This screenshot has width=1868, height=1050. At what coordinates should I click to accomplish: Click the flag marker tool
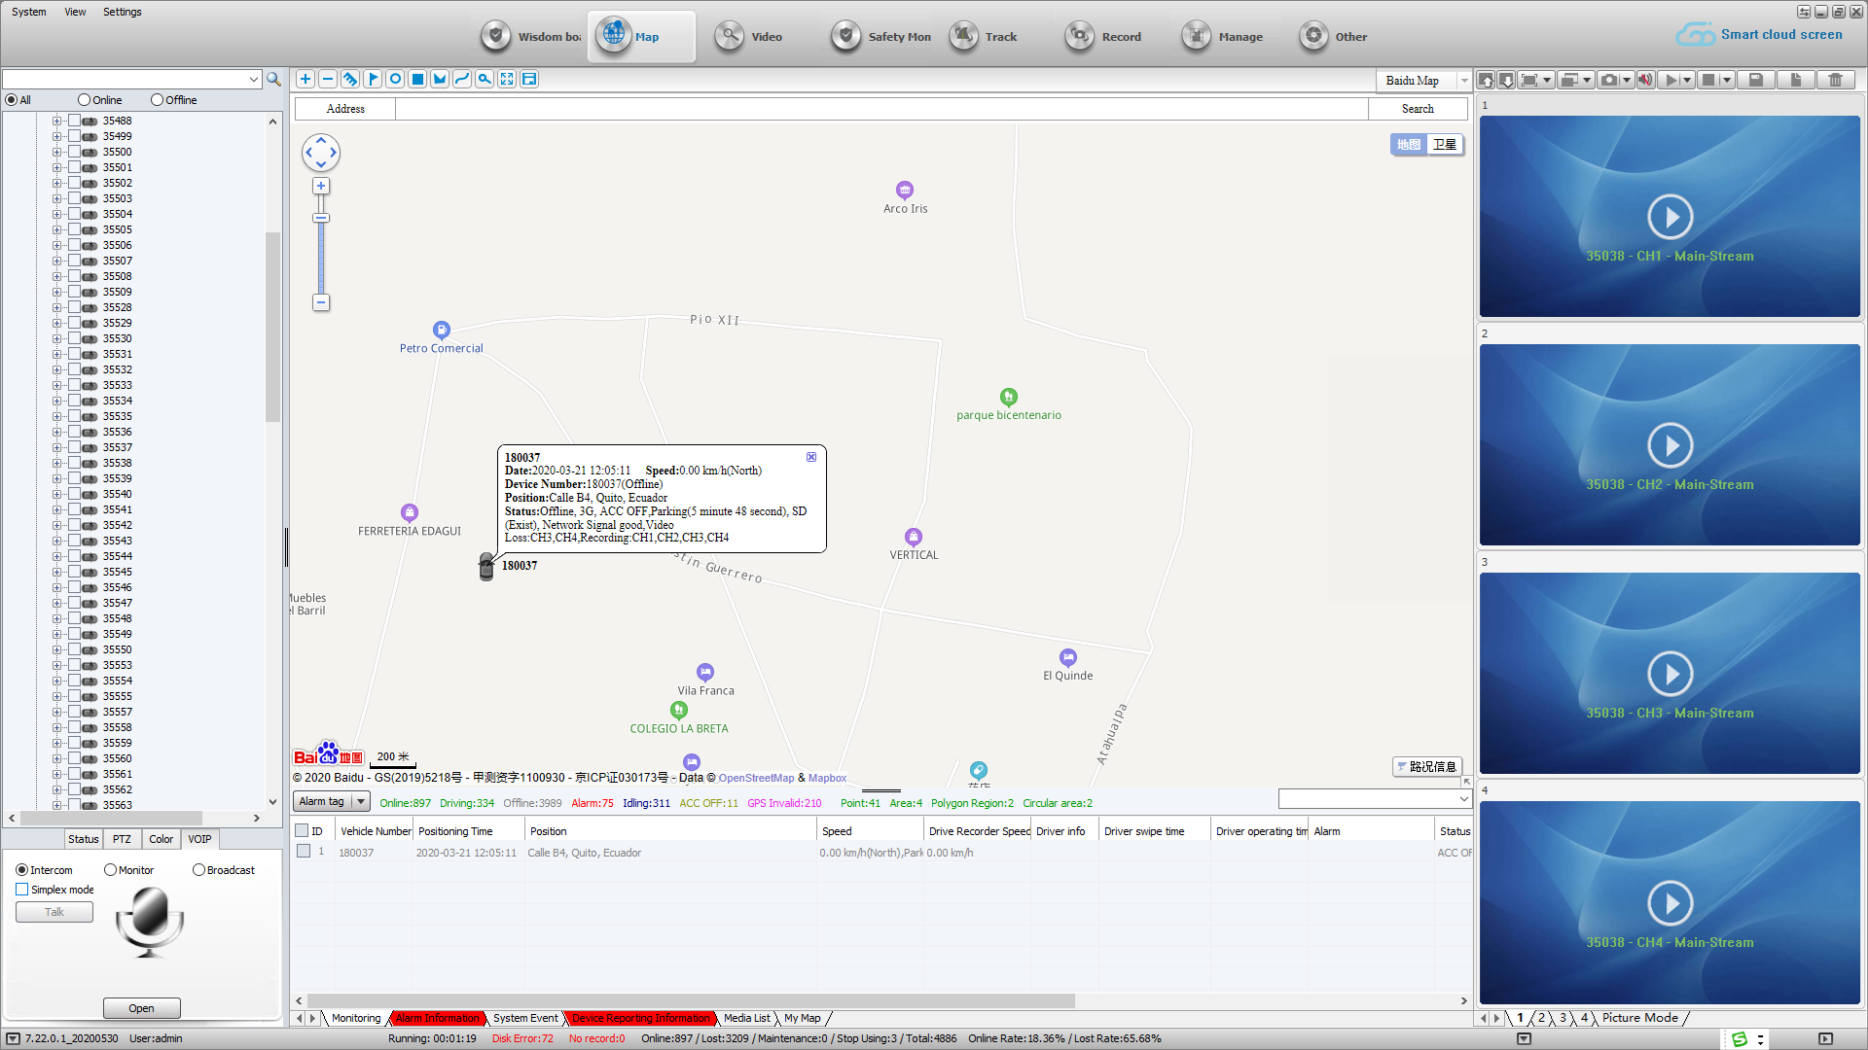point(373,80)
